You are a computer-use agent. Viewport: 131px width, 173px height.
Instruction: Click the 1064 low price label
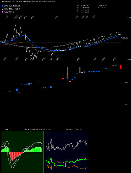click(x=114, y=59)
